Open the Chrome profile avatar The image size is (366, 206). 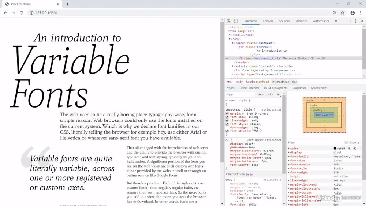352,13
